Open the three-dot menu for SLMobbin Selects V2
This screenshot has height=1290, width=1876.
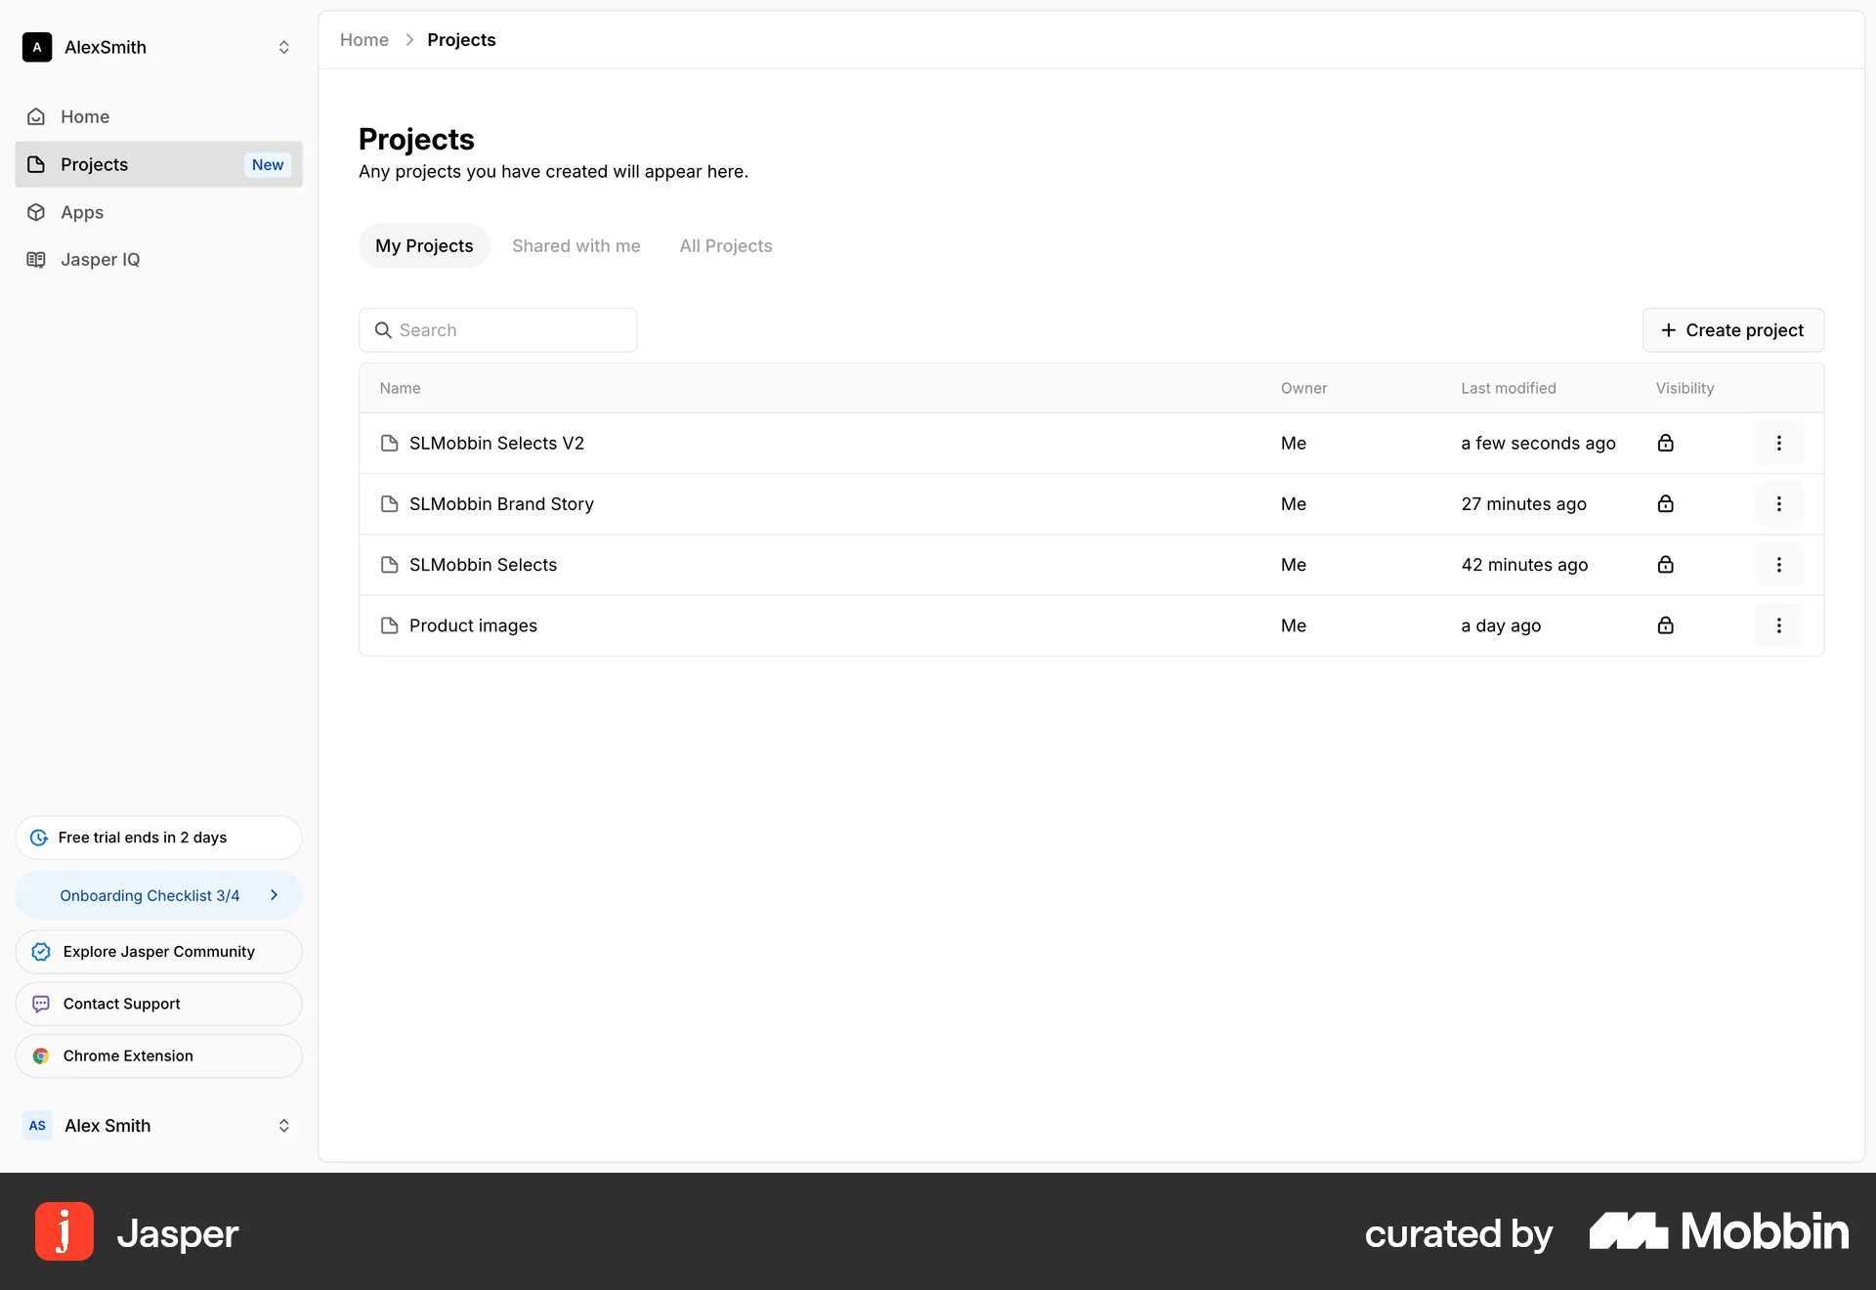1778,444
